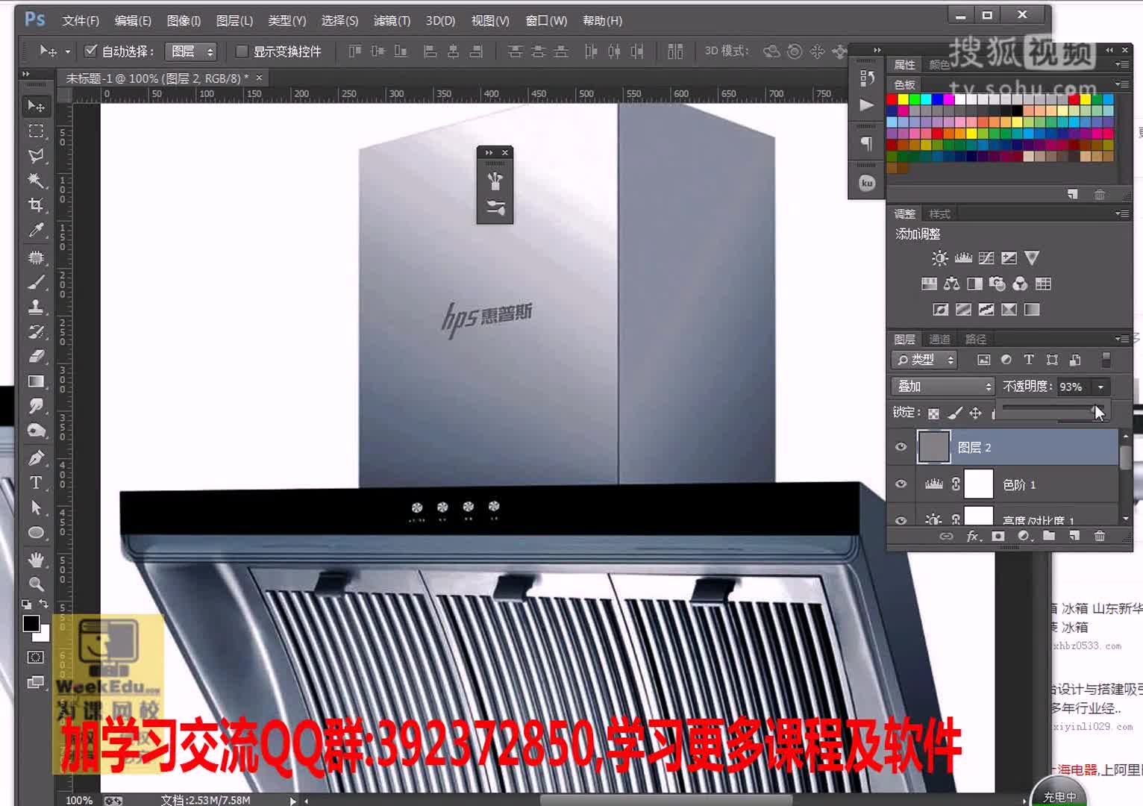Open the 滤镜(T) menu
The width and height of the screenshot is (1143, 806).
392,21
